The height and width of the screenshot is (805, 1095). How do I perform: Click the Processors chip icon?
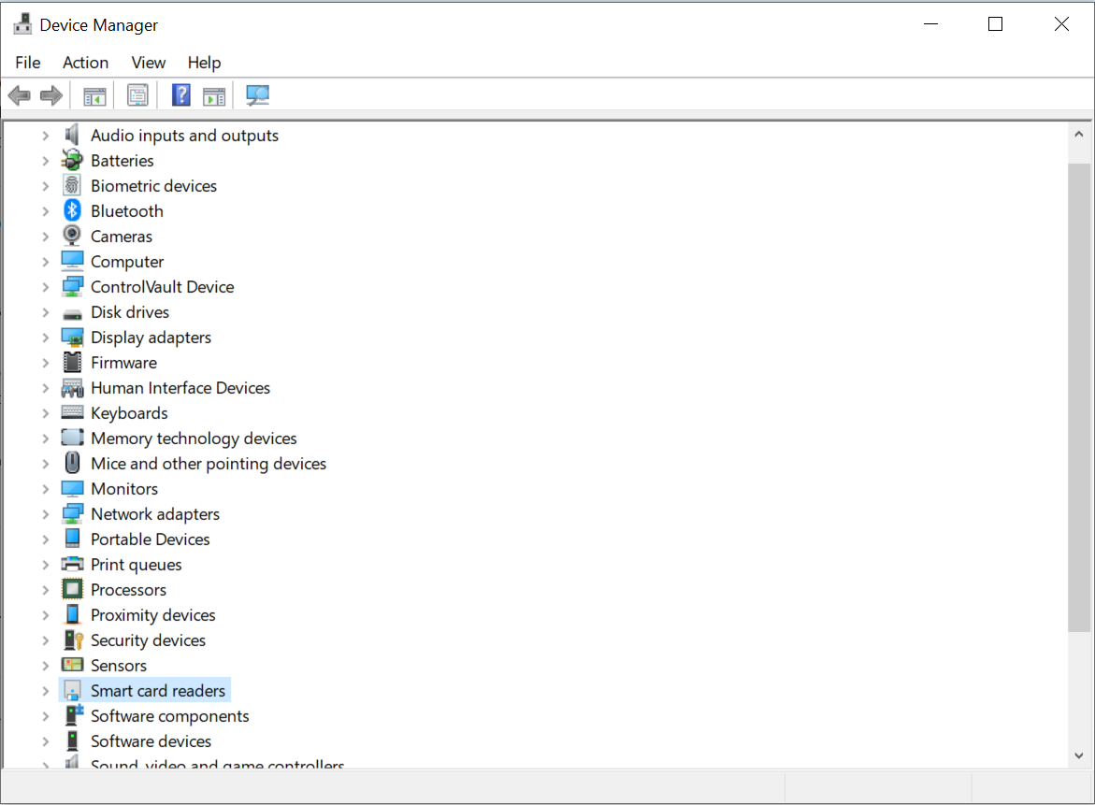pyautogui.click(x=72, y=589)
